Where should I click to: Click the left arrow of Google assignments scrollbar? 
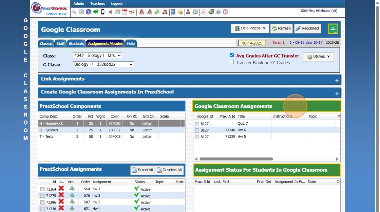coord(196,159)
